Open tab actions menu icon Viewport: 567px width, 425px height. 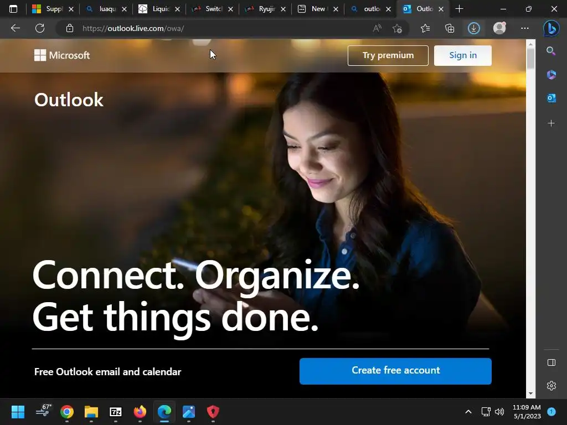click(13, 9)
